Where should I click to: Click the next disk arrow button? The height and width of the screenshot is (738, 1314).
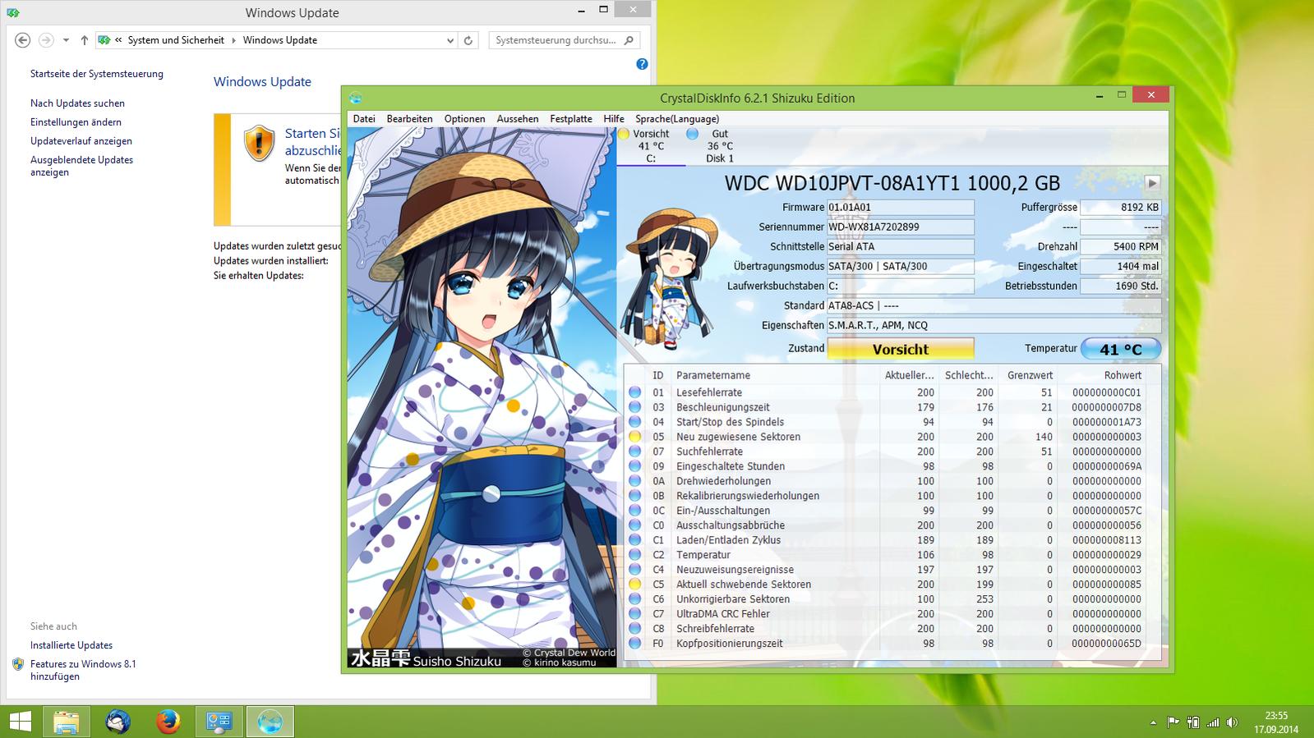[1152, 183]
